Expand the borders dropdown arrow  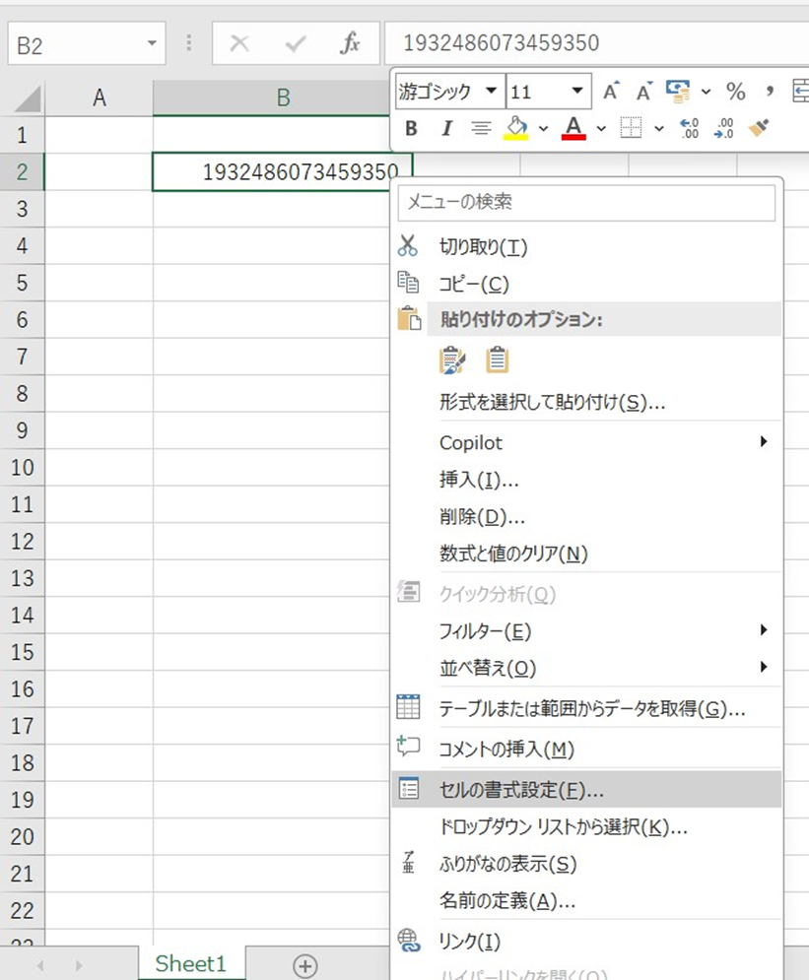coord(658,128)
